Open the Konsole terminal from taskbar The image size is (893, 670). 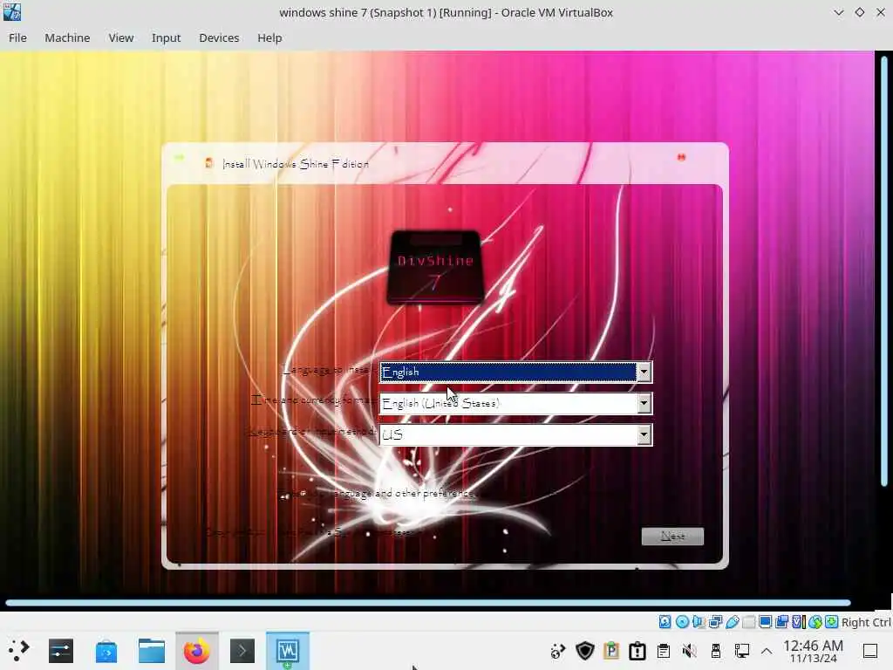tap(242, 651)
